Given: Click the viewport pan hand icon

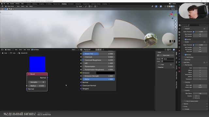Looking at the screenshot, I should click(175, 24).
